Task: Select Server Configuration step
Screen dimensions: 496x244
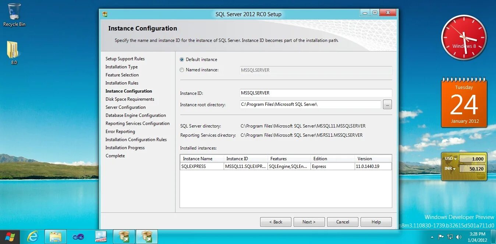Action: [125, 107]
